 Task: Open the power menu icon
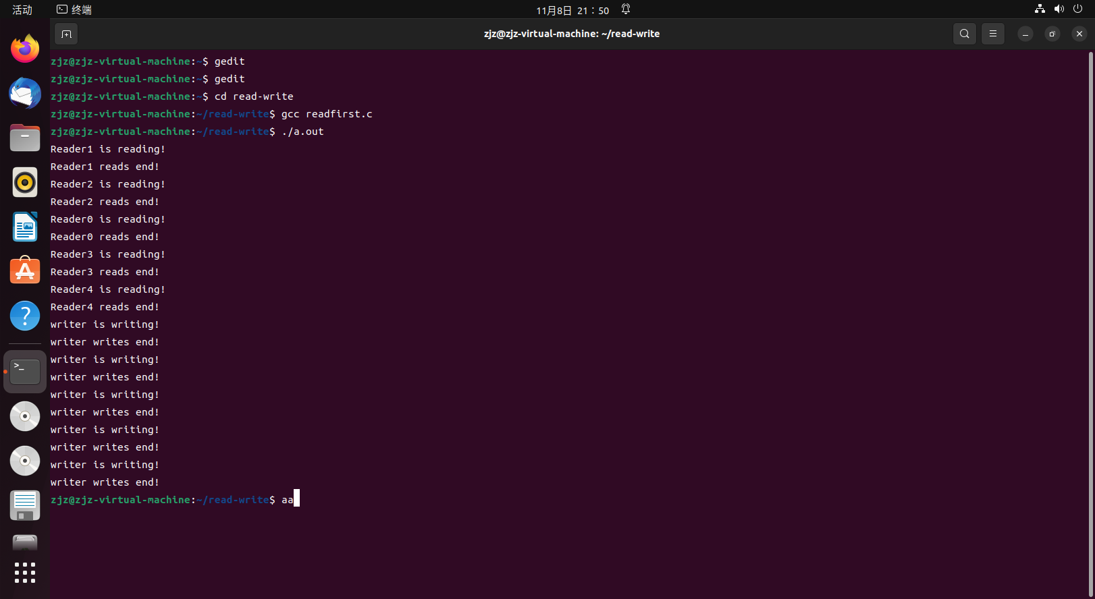coord(1077,9)
